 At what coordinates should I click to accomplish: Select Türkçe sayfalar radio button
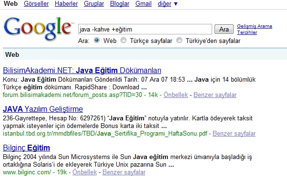pos(123,40)
